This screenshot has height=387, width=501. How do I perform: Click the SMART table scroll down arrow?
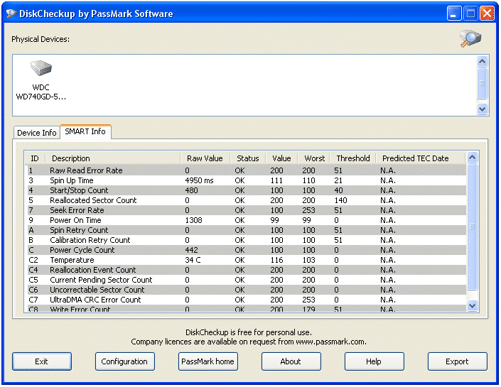(x=472, y=305)
